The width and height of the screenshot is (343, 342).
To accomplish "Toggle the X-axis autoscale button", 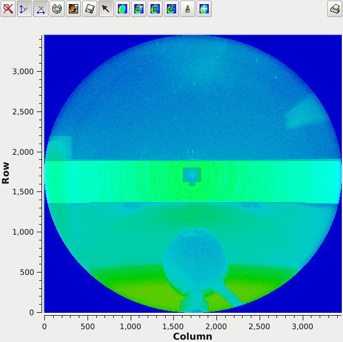I will (x=41, y=9).
